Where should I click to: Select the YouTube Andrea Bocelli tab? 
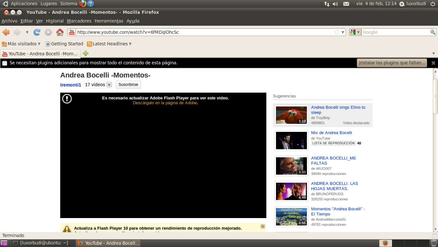click(40, 53)
